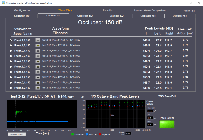Open the Advanced Viewer button
The width and height of the screenshot is (203, 140).
pos(17,134)
